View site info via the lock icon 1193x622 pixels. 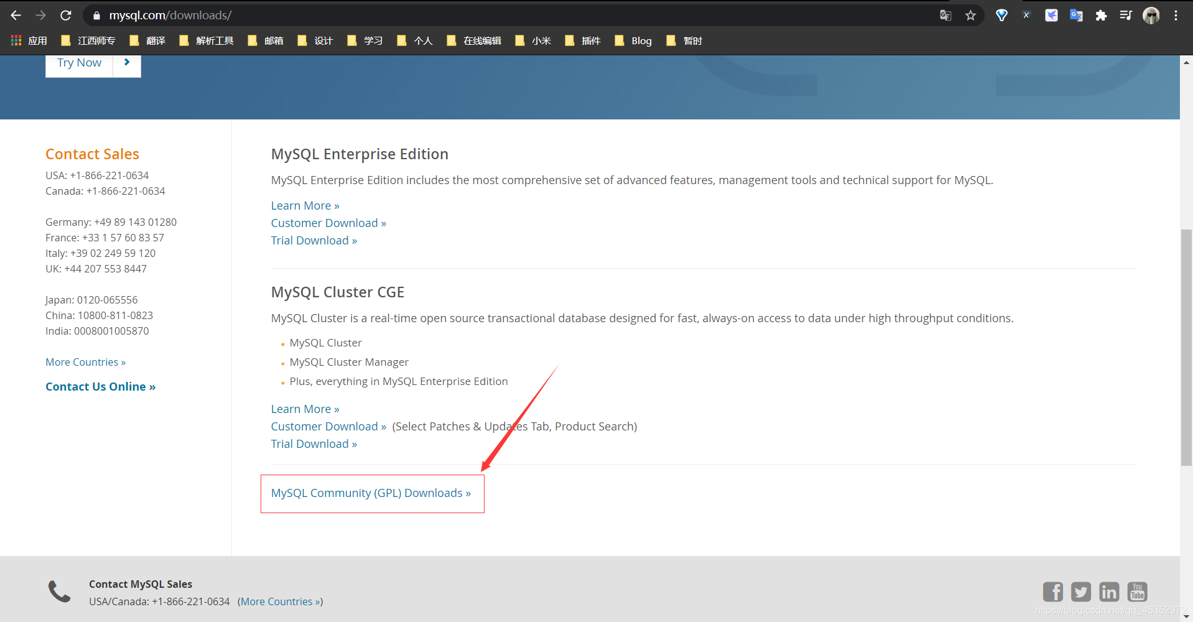coord(96,16)
